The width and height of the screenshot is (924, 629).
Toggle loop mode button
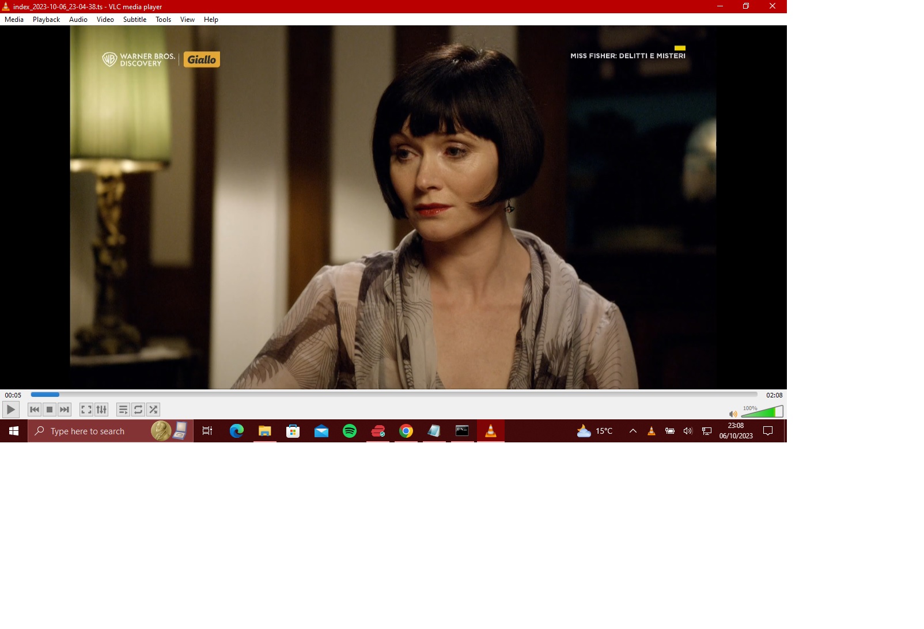[138, 410]
